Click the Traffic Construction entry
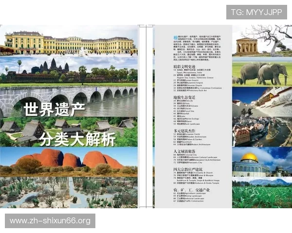The image size is (292, 233). tap(188, 201)
